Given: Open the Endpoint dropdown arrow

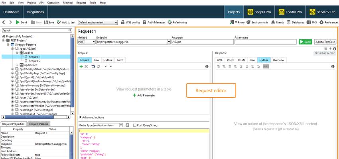Looking at the screenshot, I should pyautogui.click(x=169, y=42).
